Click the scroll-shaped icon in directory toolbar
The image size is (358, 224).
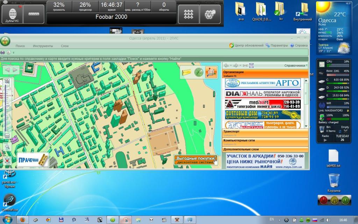click(251, 65)
